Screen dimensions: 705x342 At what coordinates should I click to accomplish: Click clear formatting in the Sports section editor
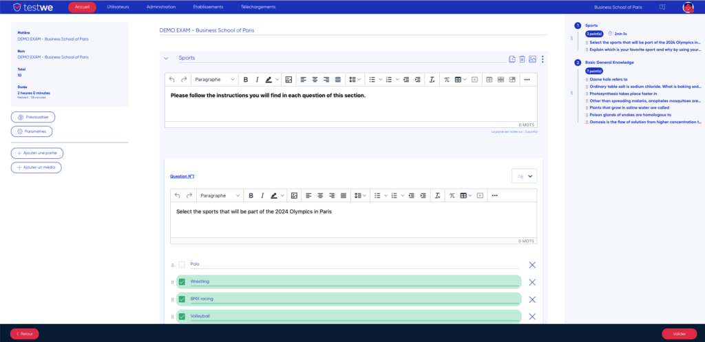click(432, 79)
